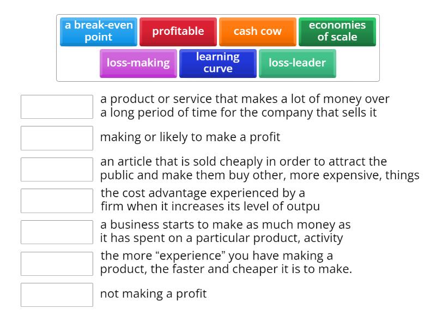Select the answer box for the cash cow definition
The width and height of the screenshot is (436, 327).
(57, 107)
